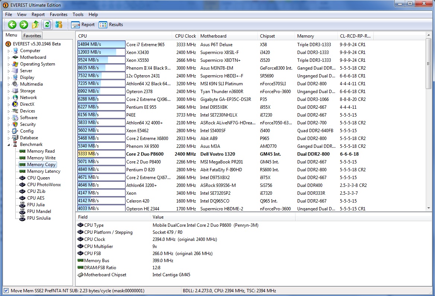Image resolution: width=435 pixels, height=296 pixels.
Task: Select the FPU Mandel benchmark icon
Action: point(22,211)
